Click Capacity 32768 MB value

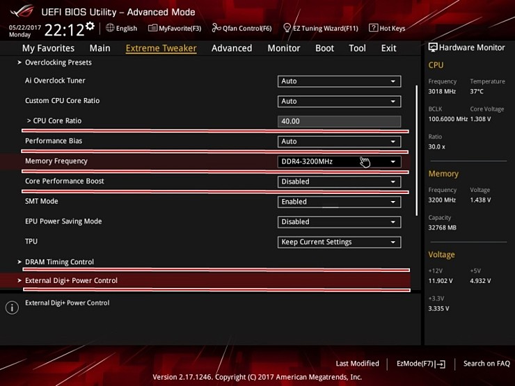tap(442, 227)
